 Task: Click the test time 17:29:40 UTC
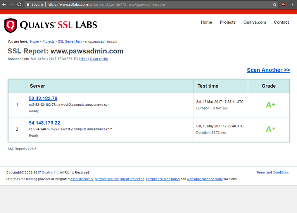pyautogui.click(x=220, y=126)
